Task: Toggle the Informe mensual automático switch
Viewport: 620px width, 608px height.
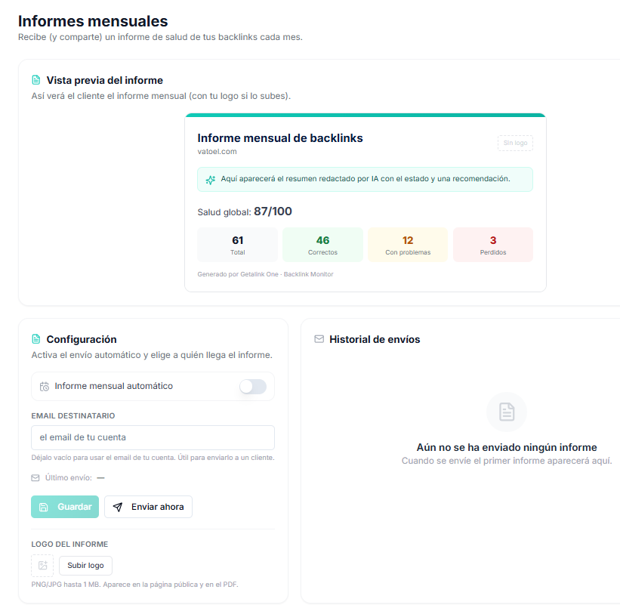Action: (253, 387)
